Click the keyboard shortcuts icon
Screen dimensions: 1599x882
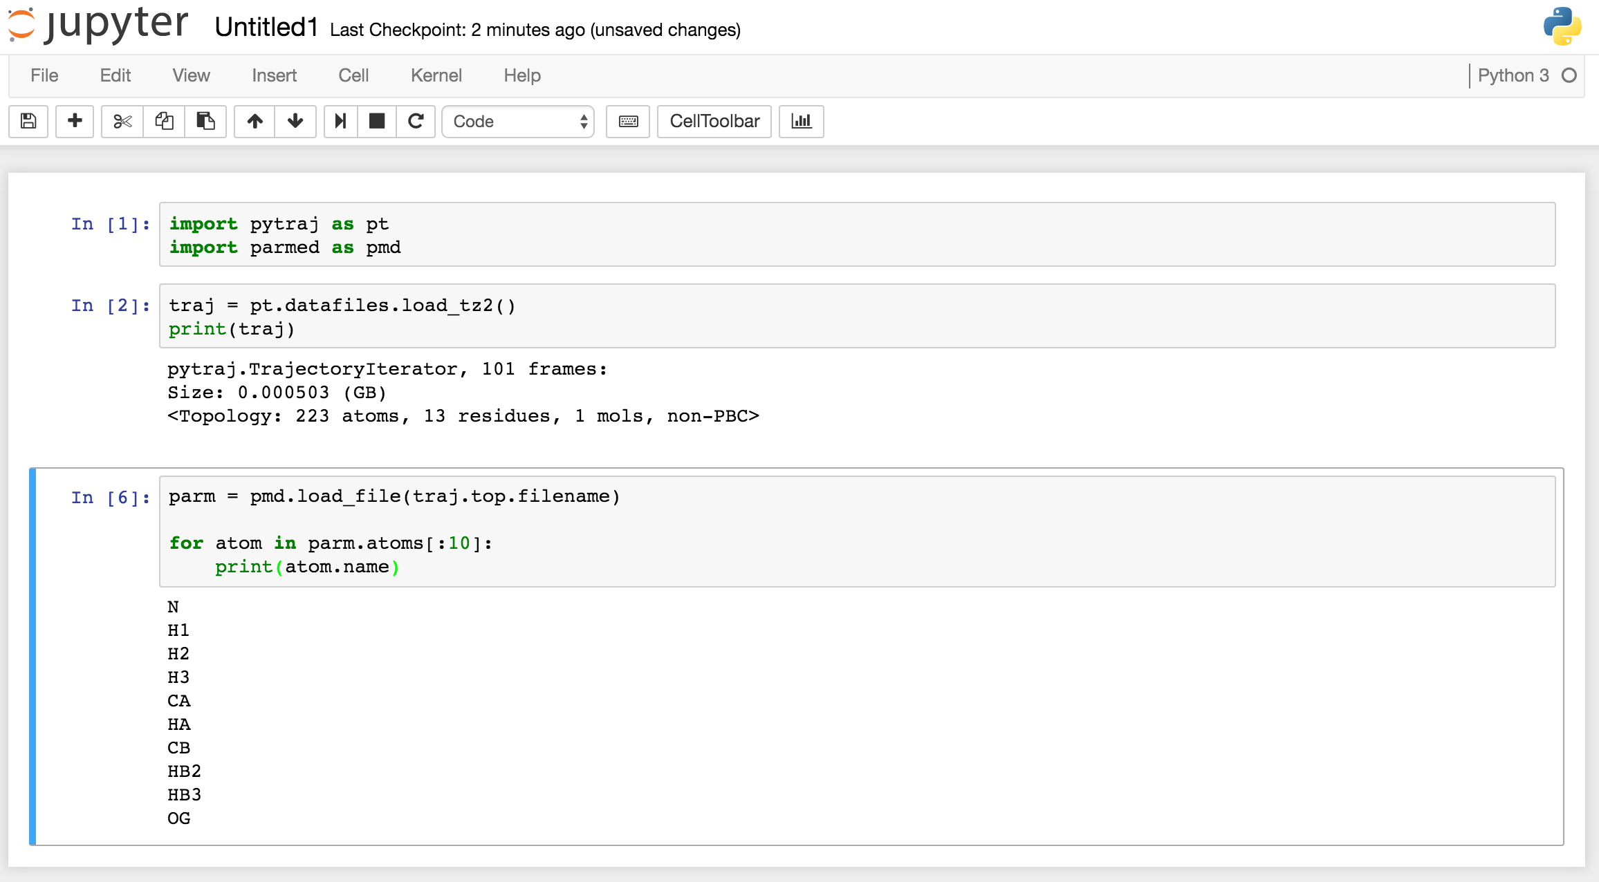click(628, 120)
